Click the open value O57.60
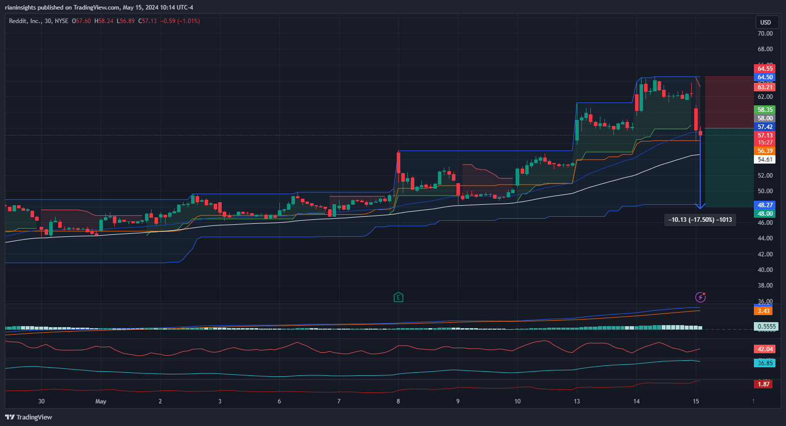786x426 pixels. 81,21
